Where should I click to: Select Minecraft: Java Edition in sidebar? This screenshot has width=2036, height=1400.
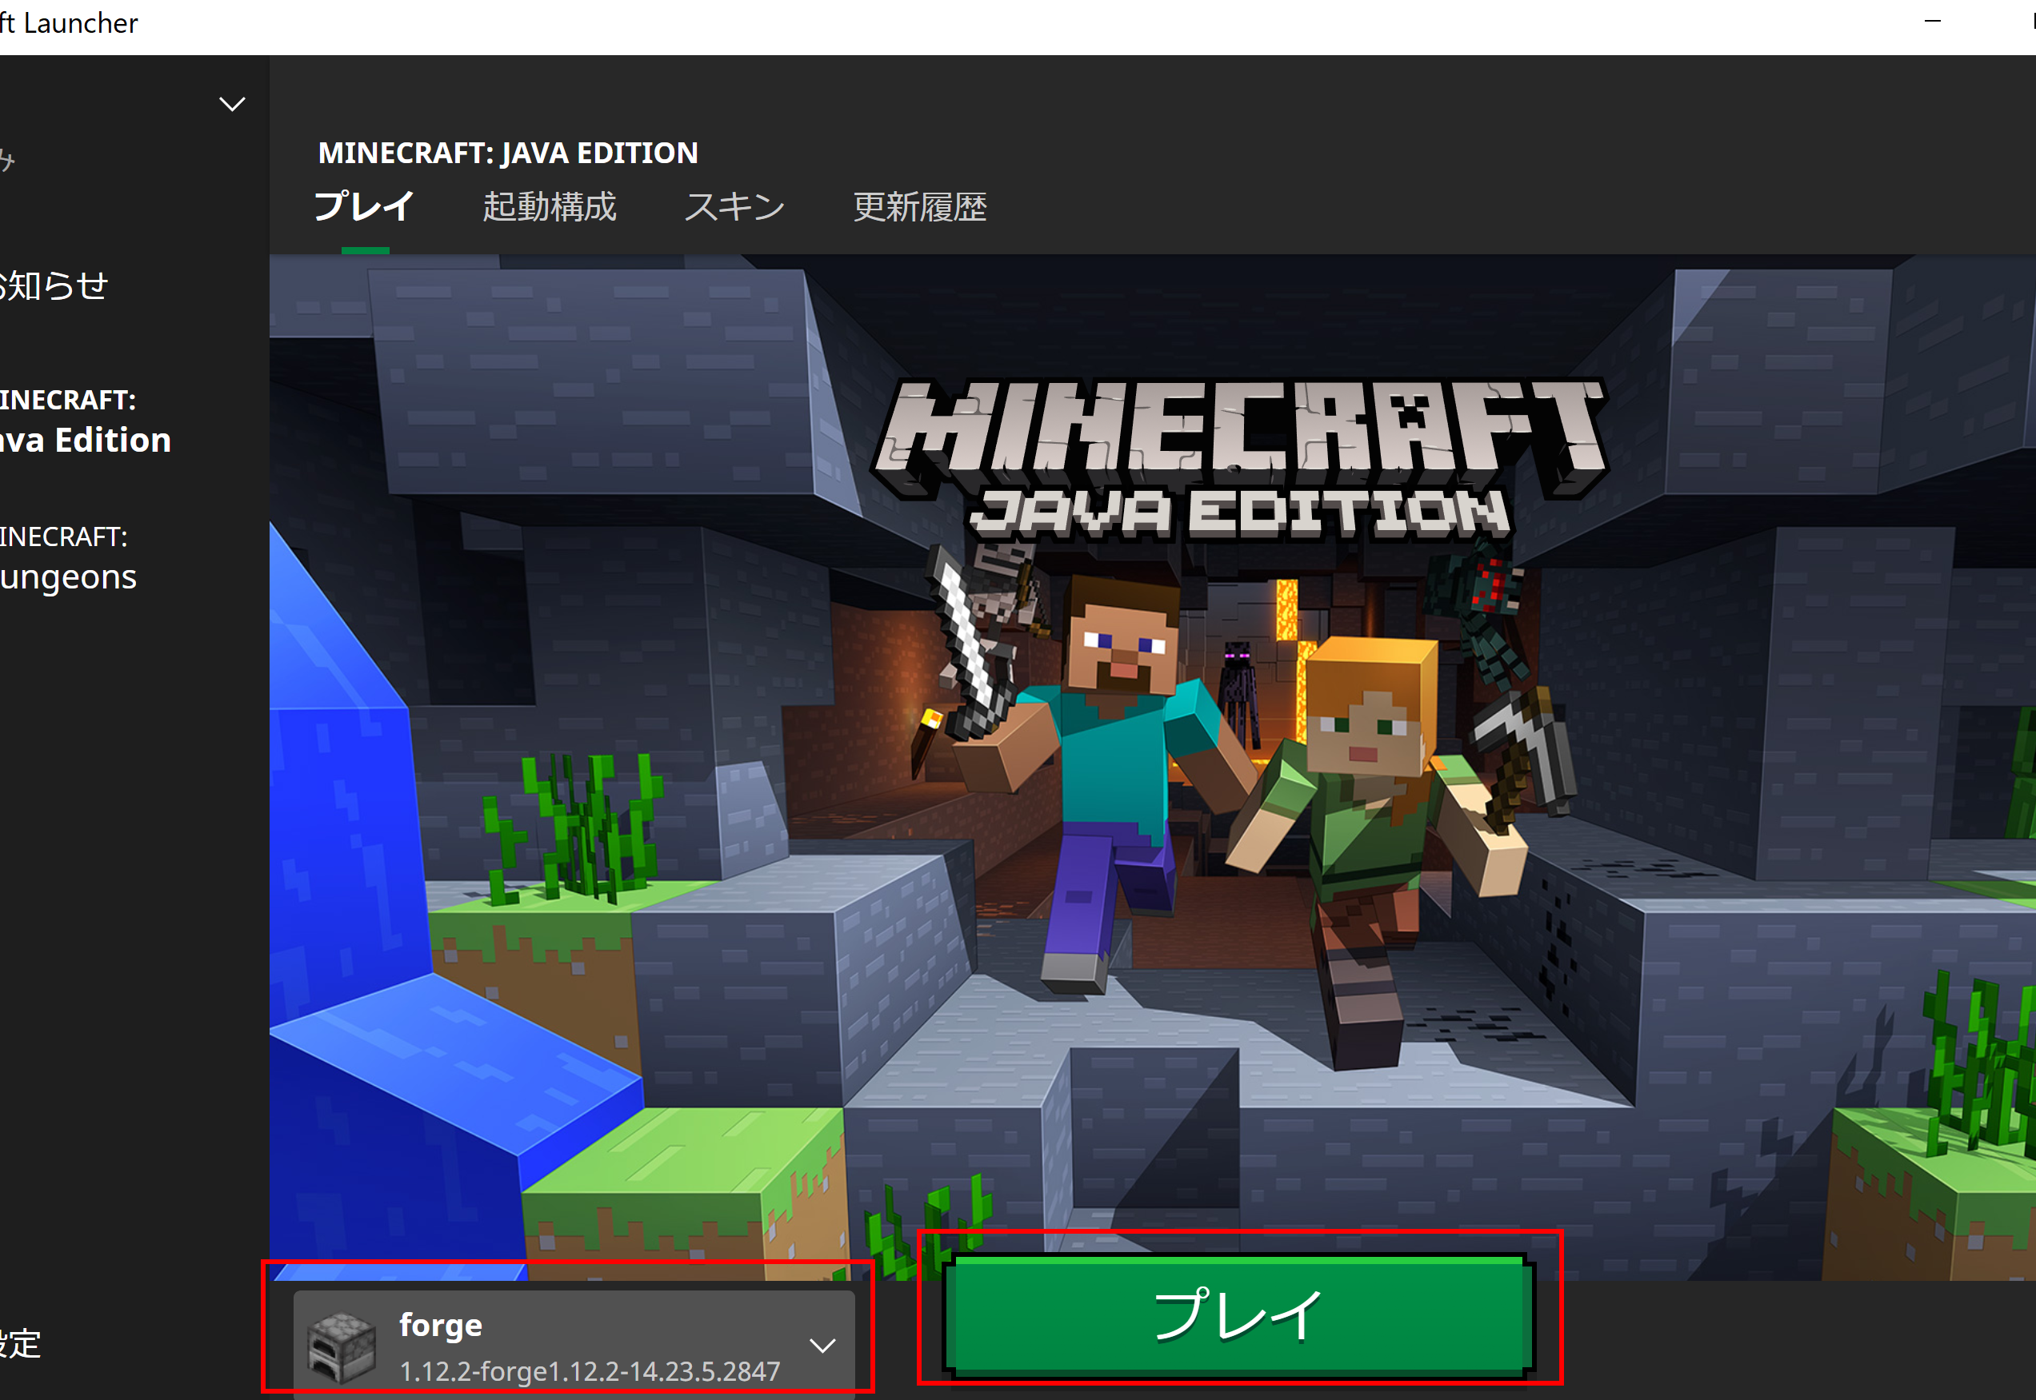85,422
